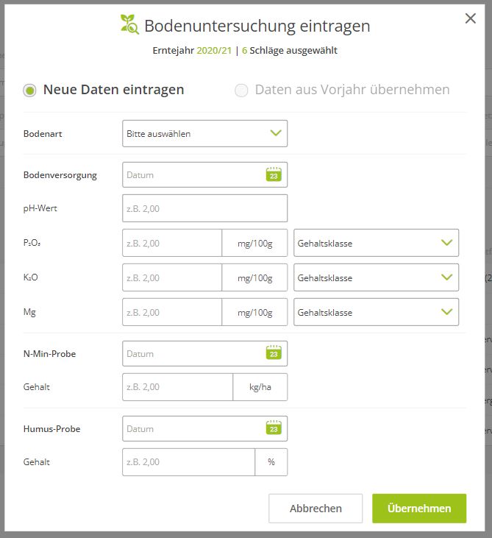Click the Mg value input field

point(172,312)
